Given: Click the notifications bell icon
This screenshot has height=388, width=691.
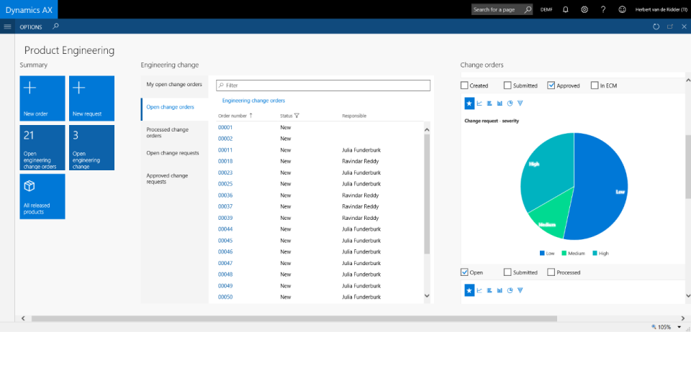Looking at the screenshot, I should click(x=566, y=9).
